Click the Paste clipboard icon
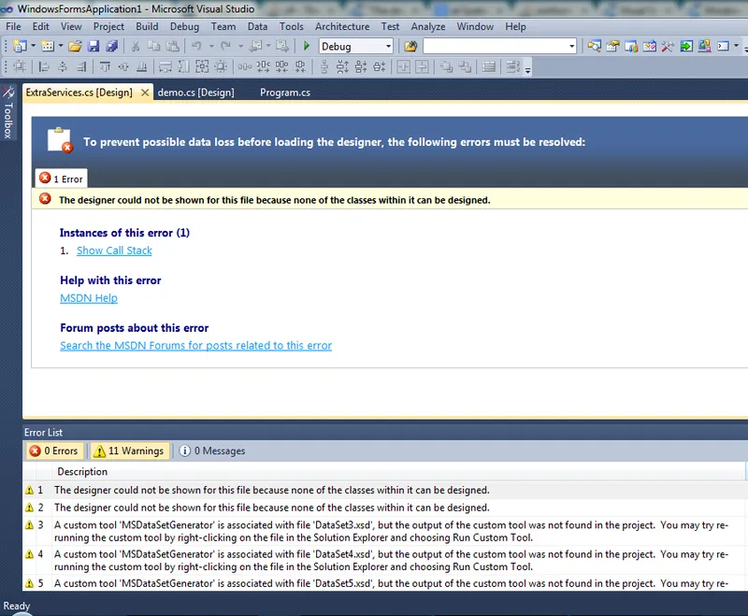 pos(172,46)
